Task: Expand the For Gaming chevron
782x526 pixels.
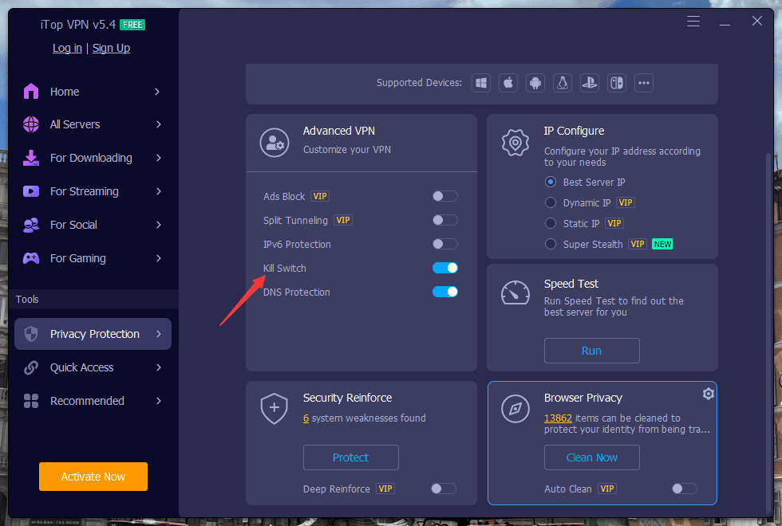Action: click(x=159, y=258)
